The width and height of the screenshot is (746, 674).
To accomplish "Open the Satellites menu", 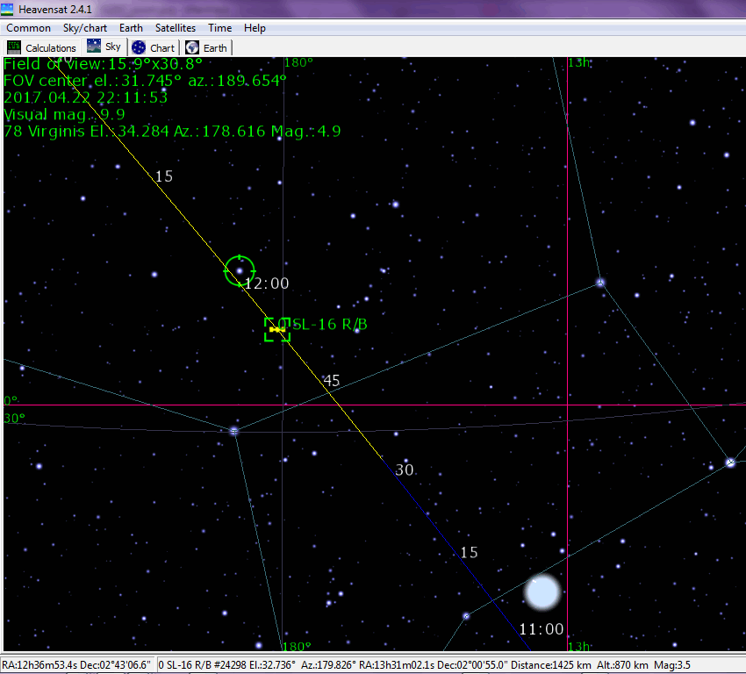I will (x=176, y=28).
